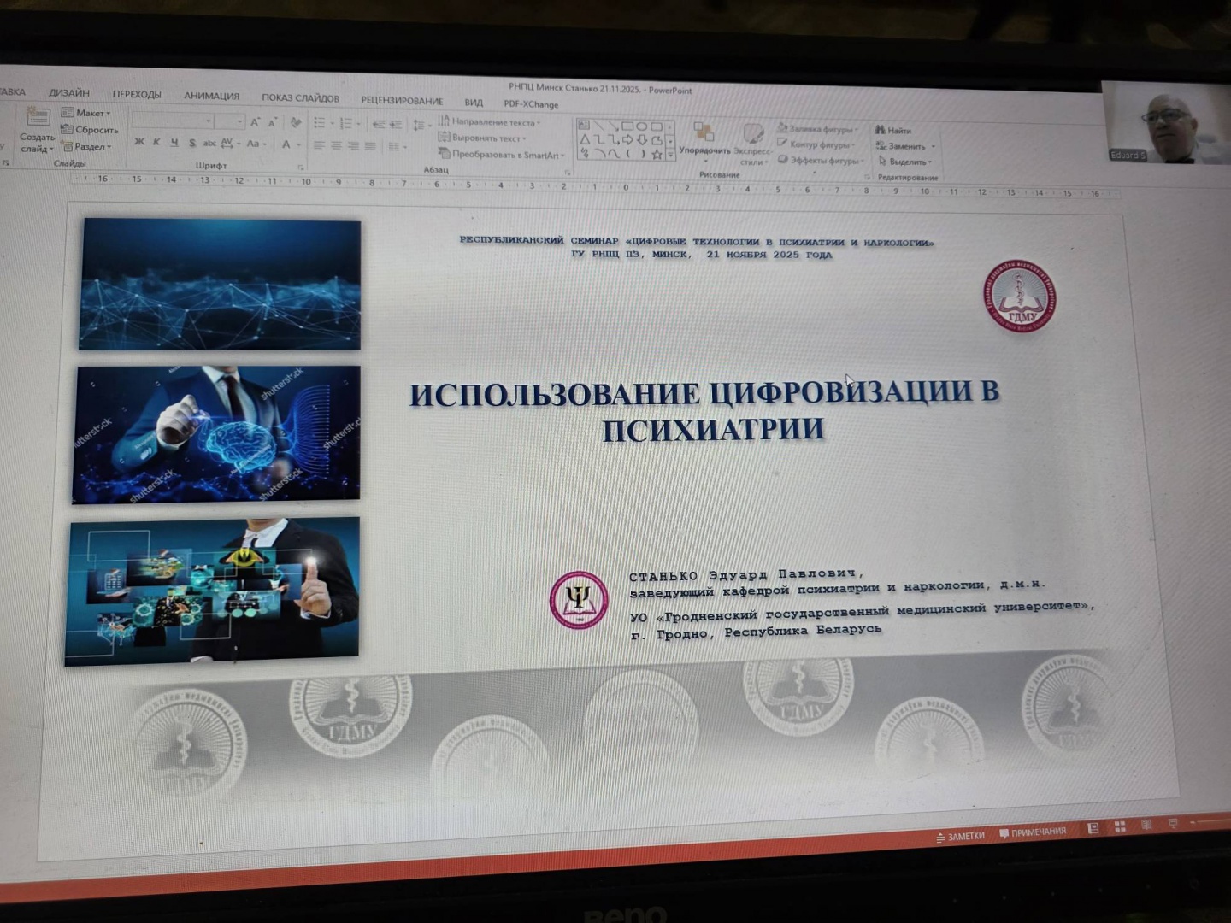Click Найти binoculars icon

(880, 130)
